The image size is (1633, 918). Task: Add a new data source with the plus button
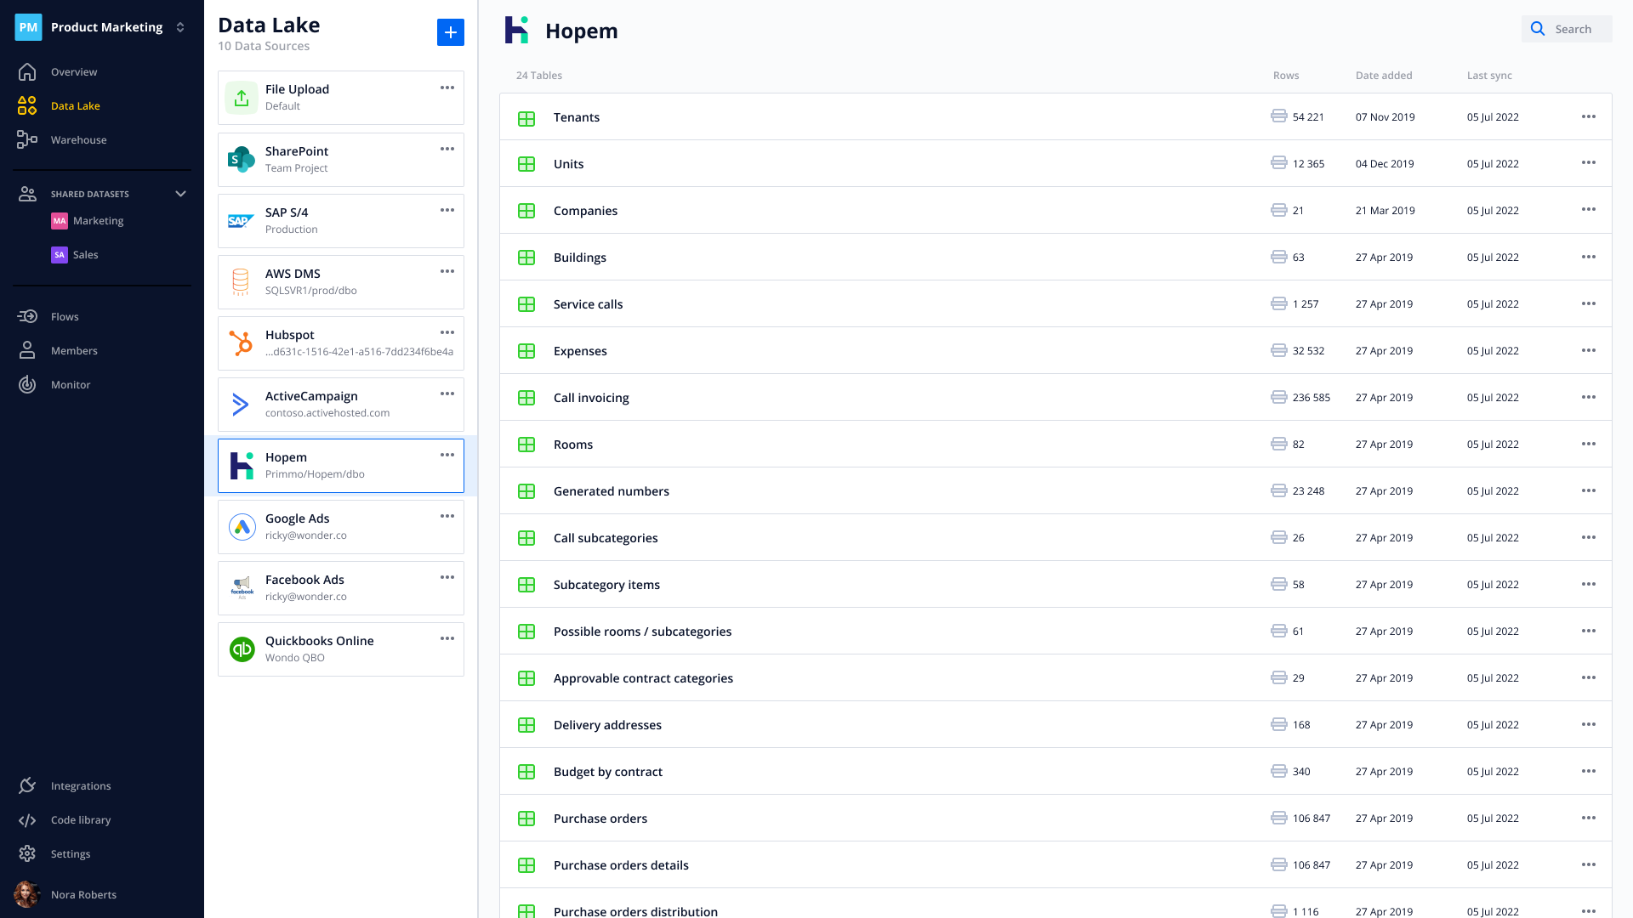(451, 32)
